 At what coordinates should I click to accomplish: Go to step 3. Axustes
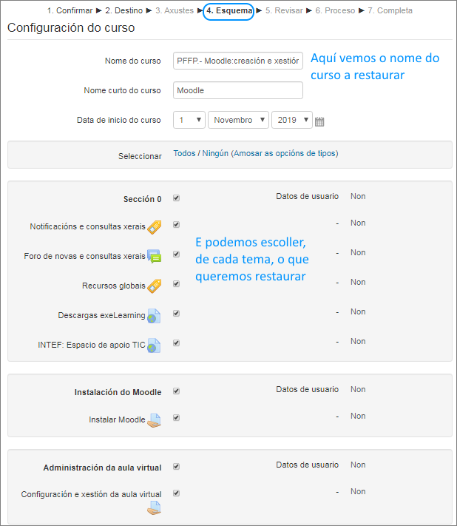pyautogui.click(x=175, y=11)
